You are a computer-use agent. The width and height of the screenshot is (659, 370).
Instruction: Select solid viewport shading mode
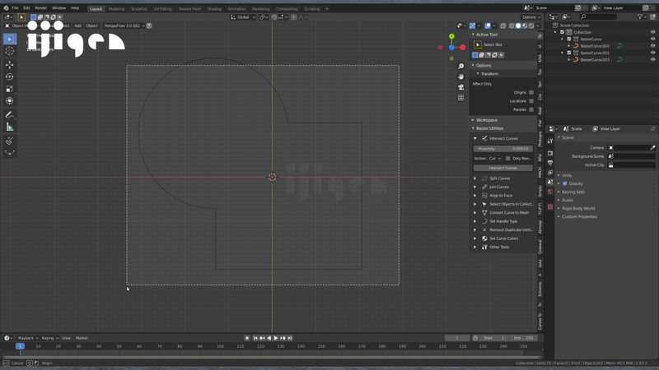[x=518, y=25]
